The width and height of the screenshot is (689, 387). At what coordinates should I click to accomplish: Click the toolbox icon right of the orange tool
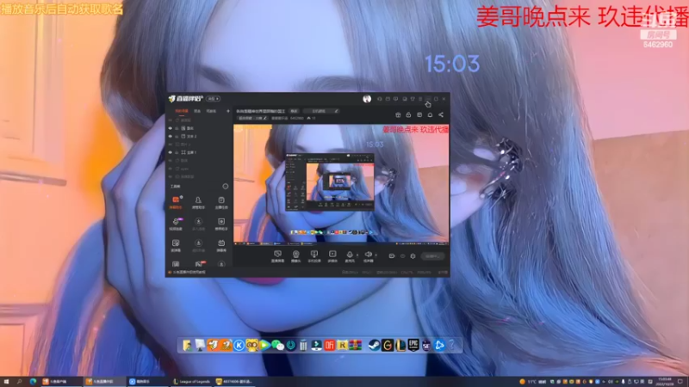[198, 202]
